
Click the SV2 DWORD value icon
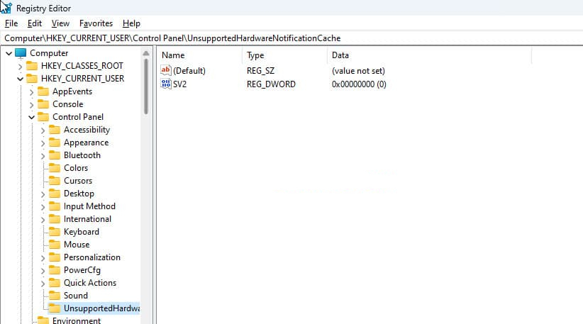[x=167, y=84]
